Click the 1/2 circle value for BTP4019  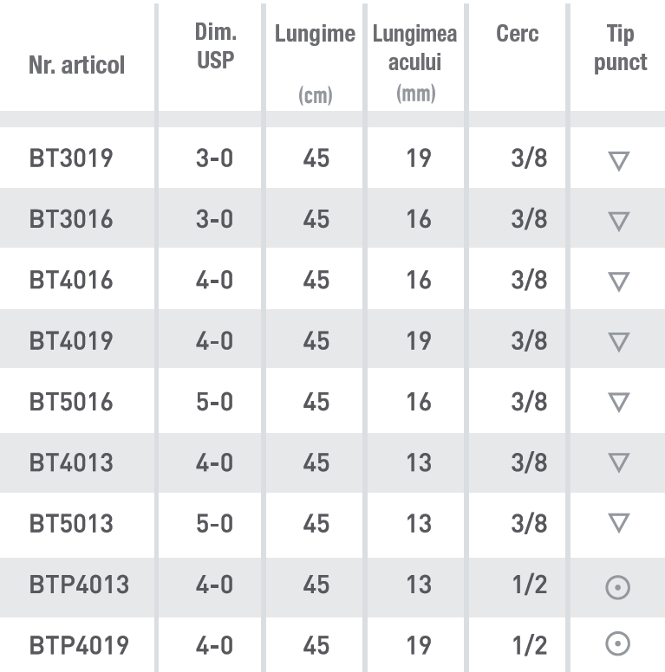529,645
